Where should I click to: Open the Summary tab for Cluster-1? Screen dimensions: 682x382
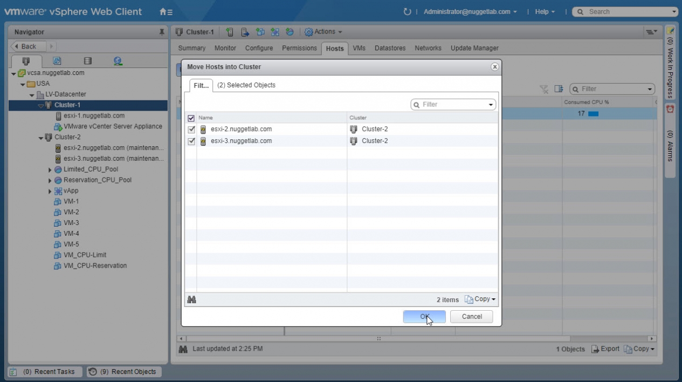(x=191, y=48)
